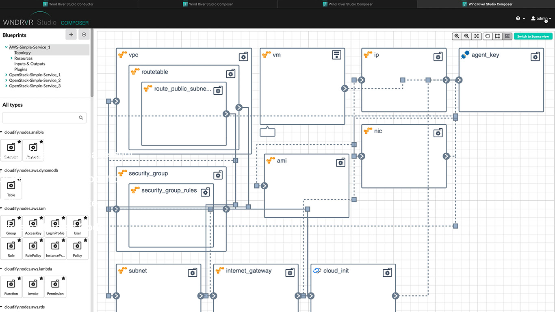Select the iam Role node type

(x=11, y=249)
